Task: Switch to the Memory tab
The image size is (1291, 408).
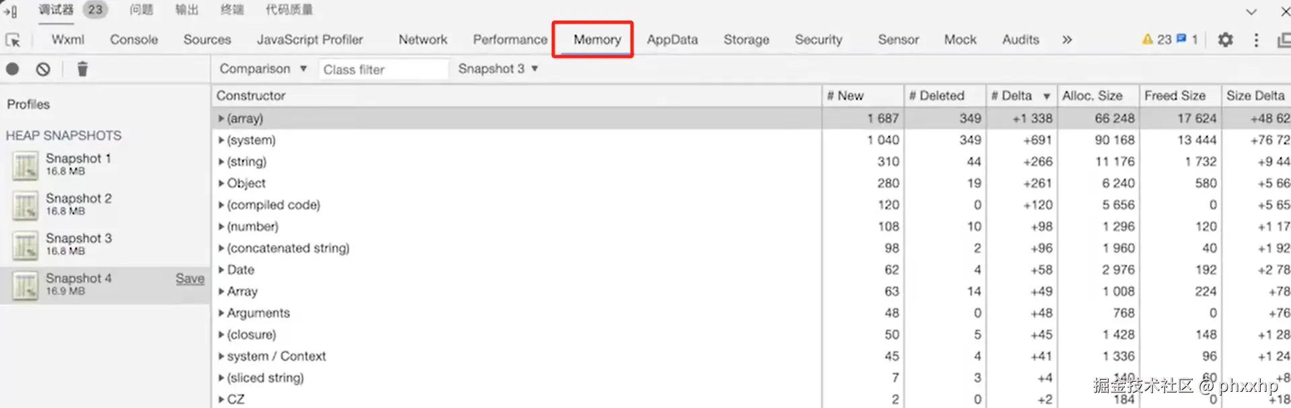Action: coord(597,40)
